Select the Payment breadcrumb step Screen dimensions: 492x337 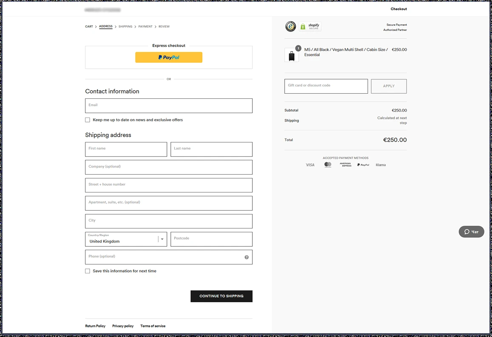coord(145,27)
